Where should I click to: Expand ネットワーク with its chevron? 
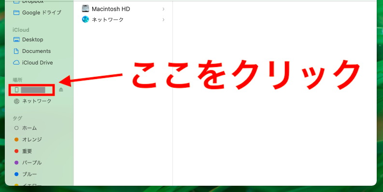[163, 20]
